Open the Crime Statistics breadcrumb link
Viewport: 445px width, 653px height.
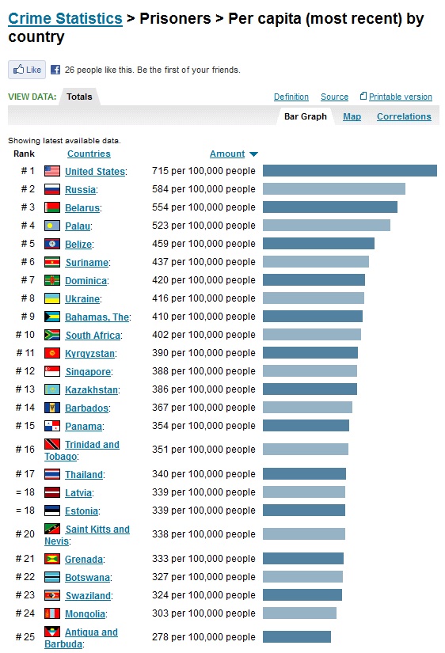click(66, 19)
